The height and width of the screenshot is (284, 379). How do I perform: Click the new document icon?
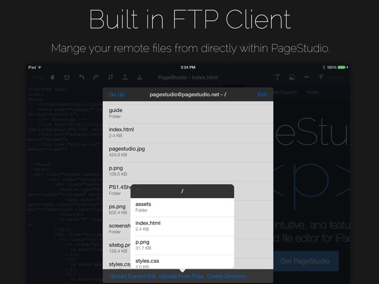(53, 77)
